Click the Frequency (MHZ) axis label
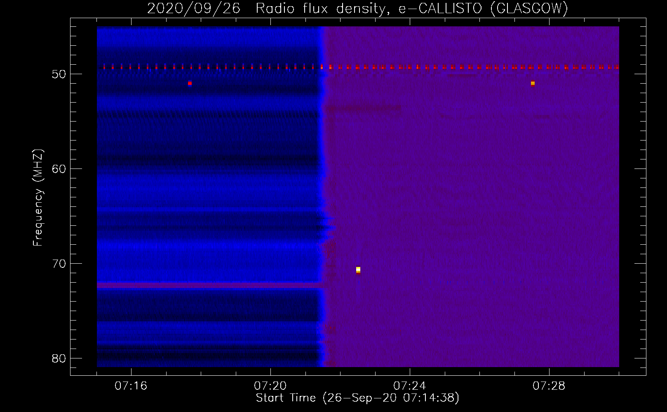Screen dimensions: 667x412 pos(38,198)
